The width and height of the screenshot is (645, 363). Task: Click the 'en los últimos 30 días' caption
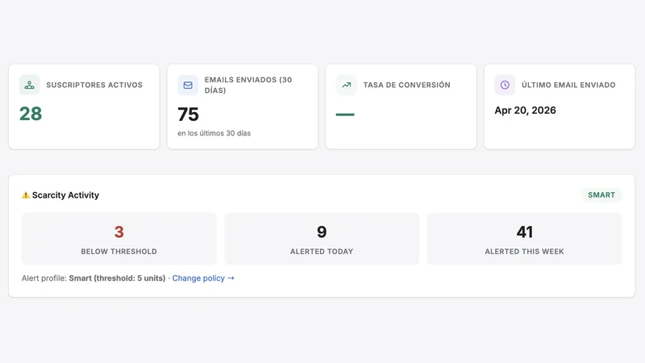point(214,133)
